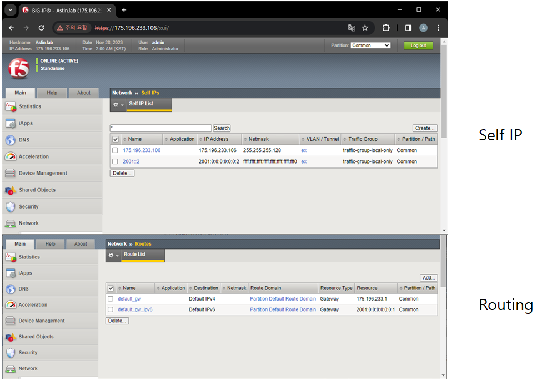Click the DNS globe icon in upper sidebar
Image resolution: width=537 pixels, height=381 pixels.
coord(11,140)
